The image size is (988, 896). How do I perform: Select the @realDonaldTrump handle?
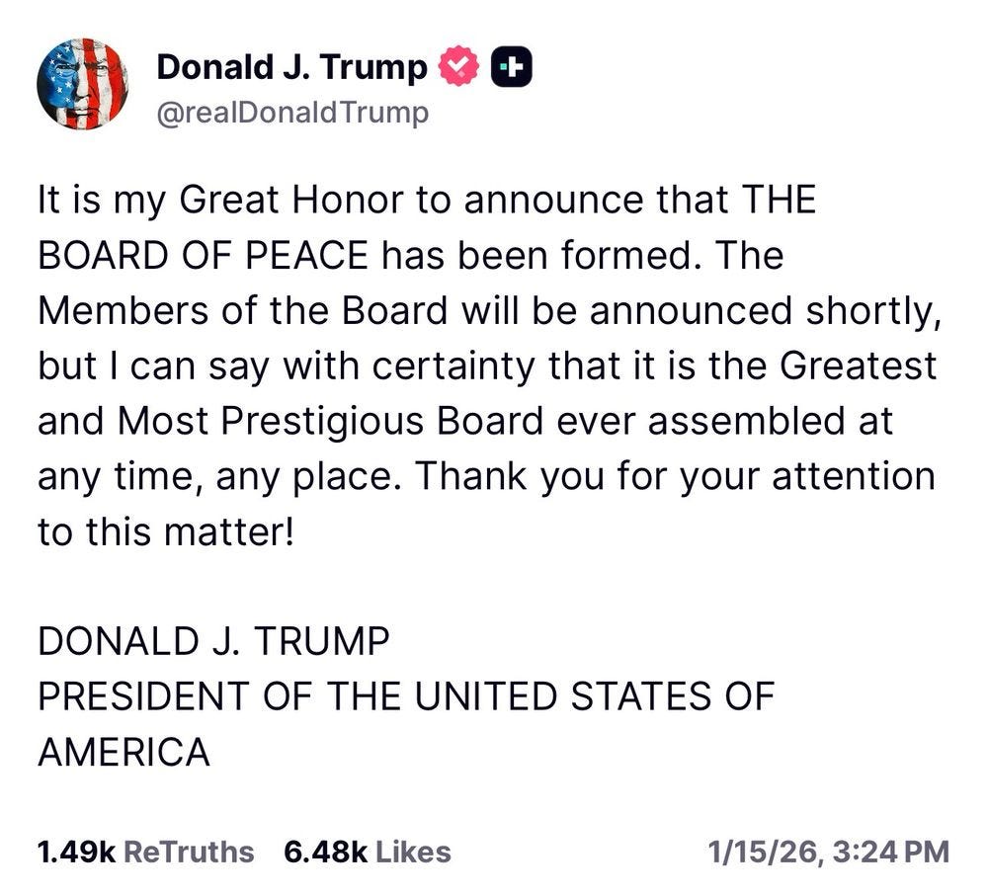(288, 112)
